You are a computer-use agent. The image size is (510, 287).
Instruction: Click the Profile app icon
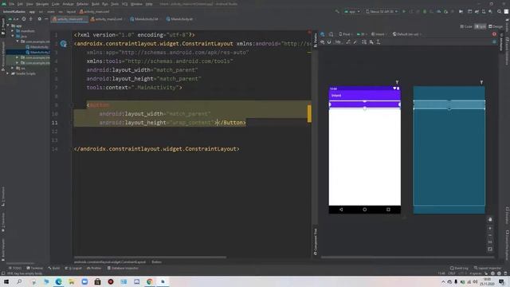click(439, 11)
